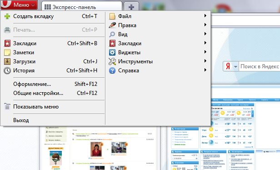Image resolution: width=280 pixels, height=170 pixels.
Task: Click the blue question mark icon for Справка
Action: 112,71
